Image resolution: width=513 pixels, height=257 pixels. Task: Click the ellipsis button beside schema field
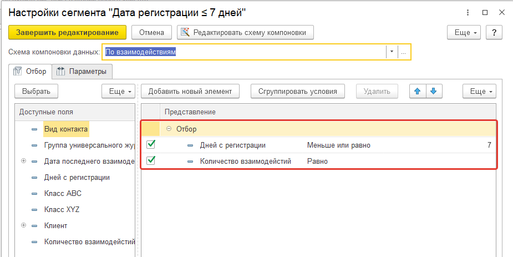(404, 52)
